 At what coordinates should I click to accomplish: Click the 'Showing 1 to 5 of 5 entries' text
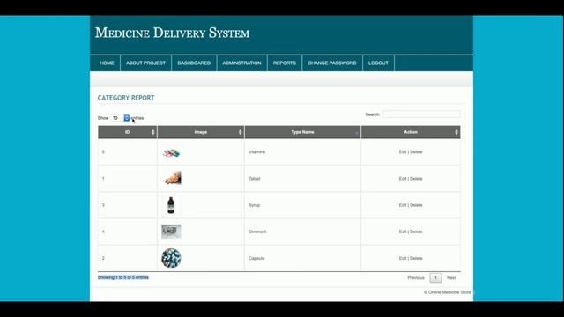[123, 277]
